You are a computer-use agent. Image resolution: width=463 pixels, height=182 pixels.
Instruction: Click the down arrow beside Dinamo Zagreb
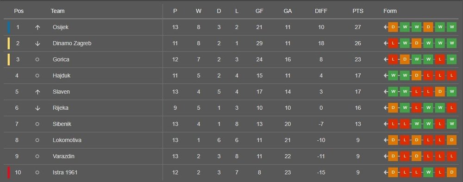click(37, 44)
